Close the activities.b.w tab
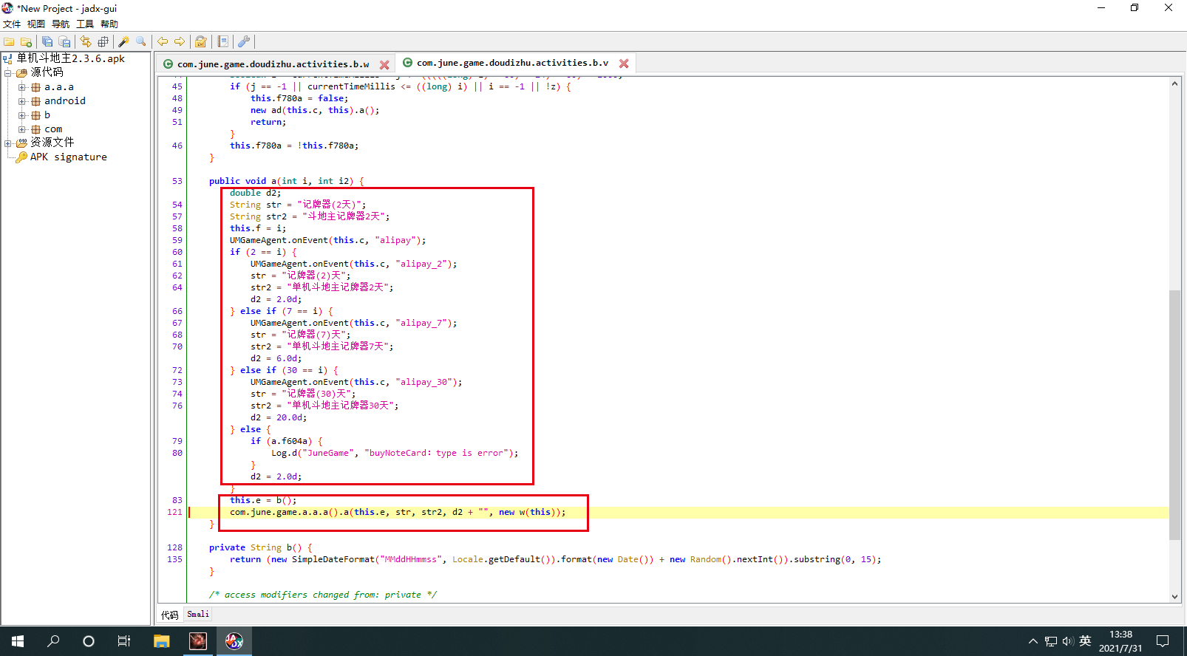Image resolution: width=1187 pixels, height=656 pixels. click(x=384, y=65)
